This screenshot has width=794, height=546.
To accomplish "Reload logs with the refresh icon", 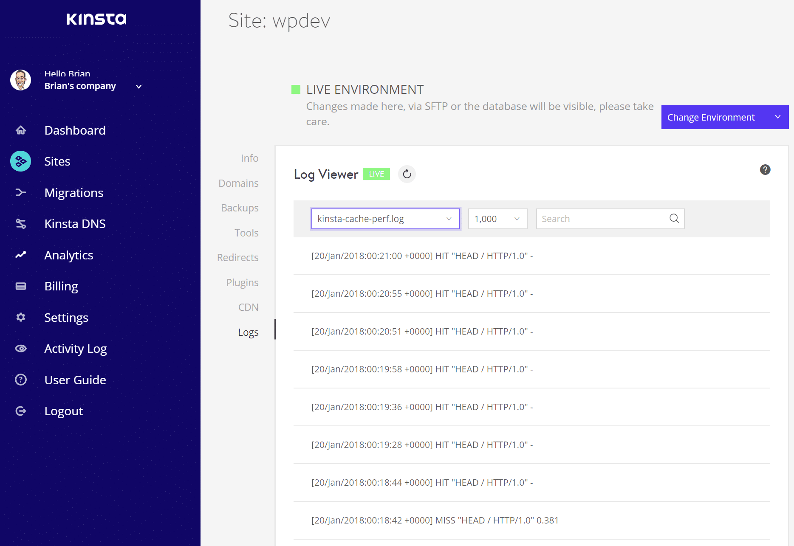I will point(407,174).
